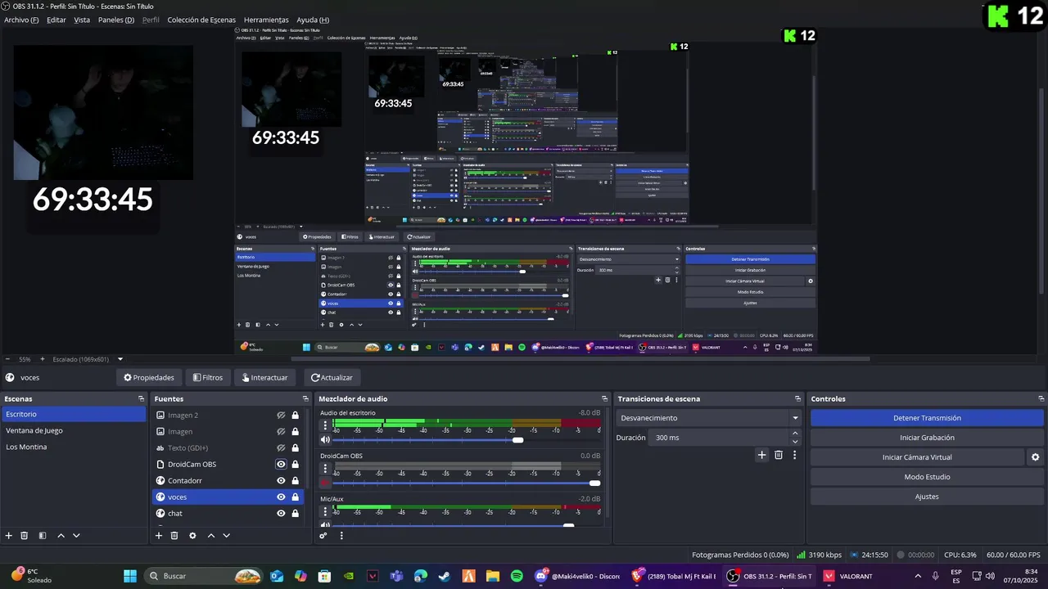
Task: Open advanced audio properties gears icon in mixer
Action: [x=323, y=536]
